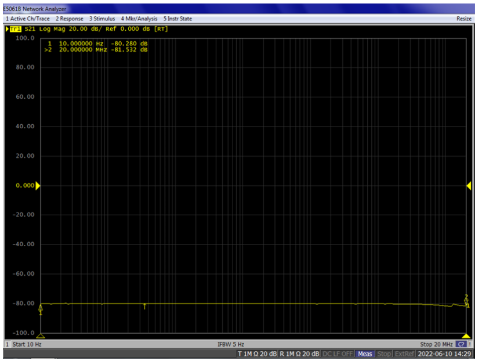
Task: Click the IFBW 5 Hz setting
Action: 231,345
